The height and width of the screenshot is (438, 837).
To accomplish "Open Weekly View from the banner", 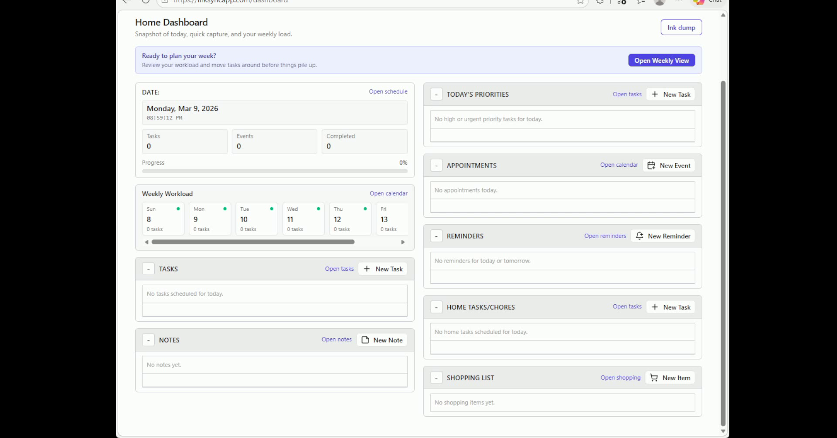I will (661, 60).
